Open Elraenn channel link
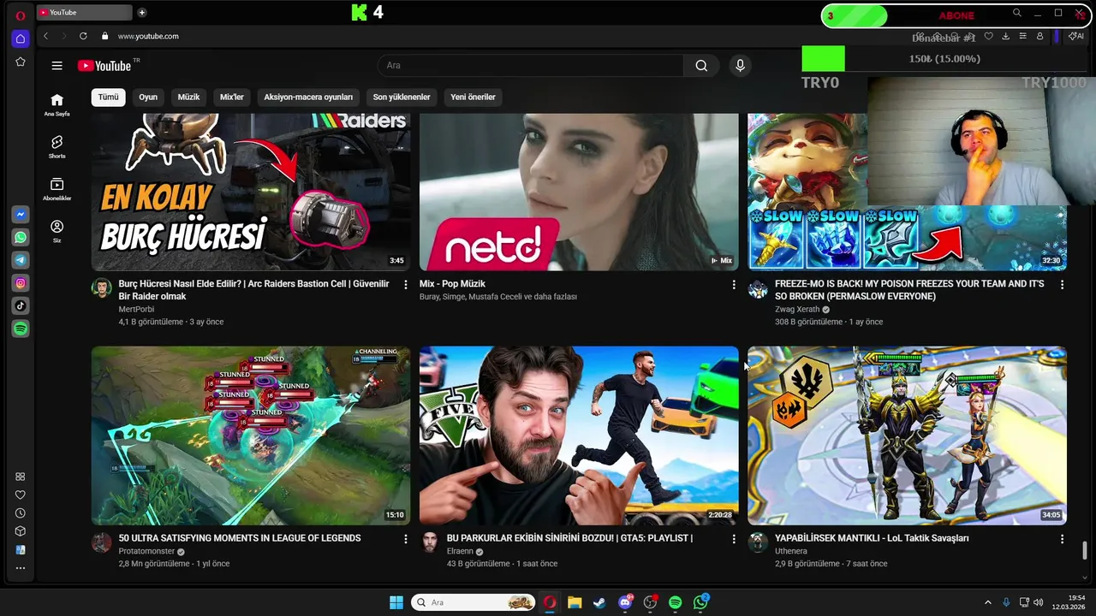The image size is (1096, 616). click(x=460, y=552)
